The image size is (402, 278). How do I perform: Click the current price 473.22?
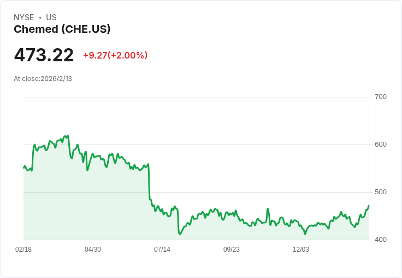44,55
